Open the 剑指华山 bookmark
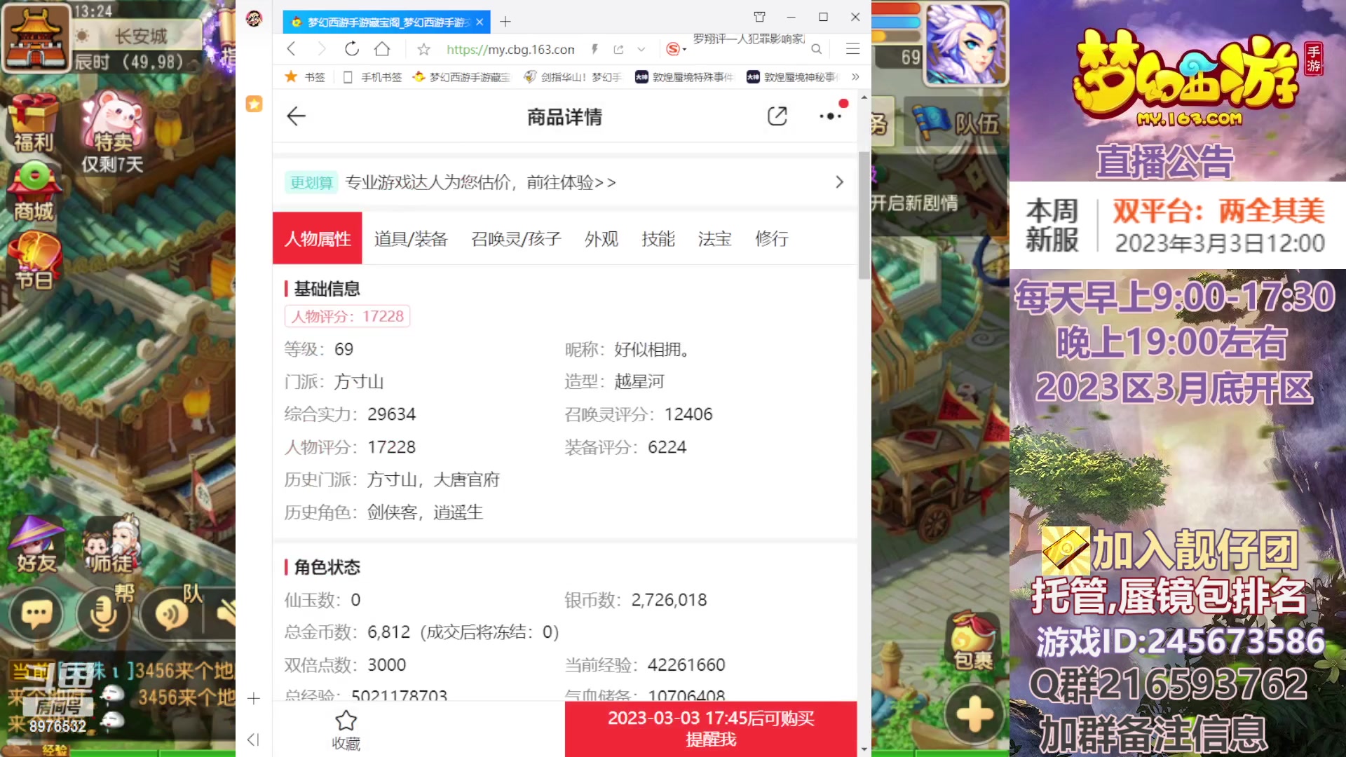Image resolution: width=1346 pixels, height=757 pixels. pyautogui.click(x=573, y=77)
